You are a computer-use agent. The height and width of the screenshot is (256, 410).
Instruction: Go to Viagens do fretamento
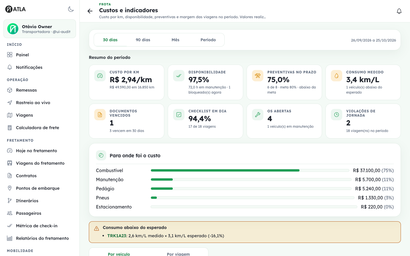40,163
